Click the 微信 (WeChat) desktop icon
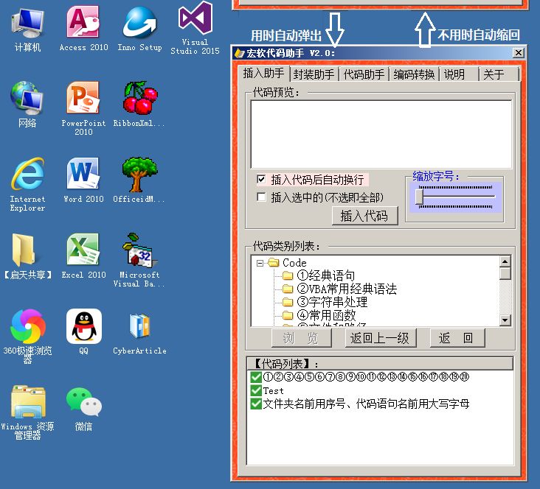This screenshot has height=489, width=540. (83, 403)
